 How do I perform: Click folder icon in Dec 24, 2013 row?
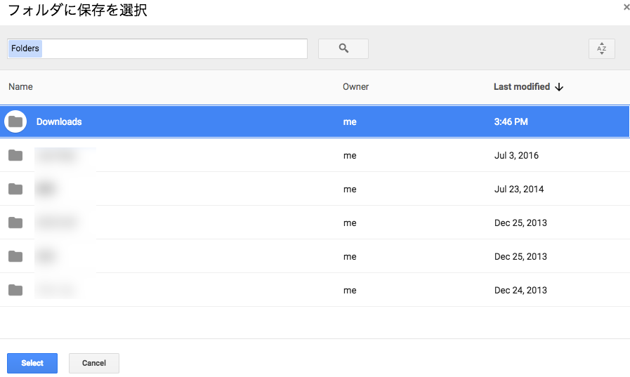15,290
